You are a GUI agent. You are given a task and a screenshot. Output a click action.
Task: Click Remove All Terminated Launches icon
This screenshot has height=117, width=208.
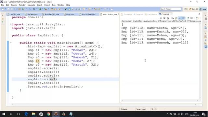tap(168, 18)
